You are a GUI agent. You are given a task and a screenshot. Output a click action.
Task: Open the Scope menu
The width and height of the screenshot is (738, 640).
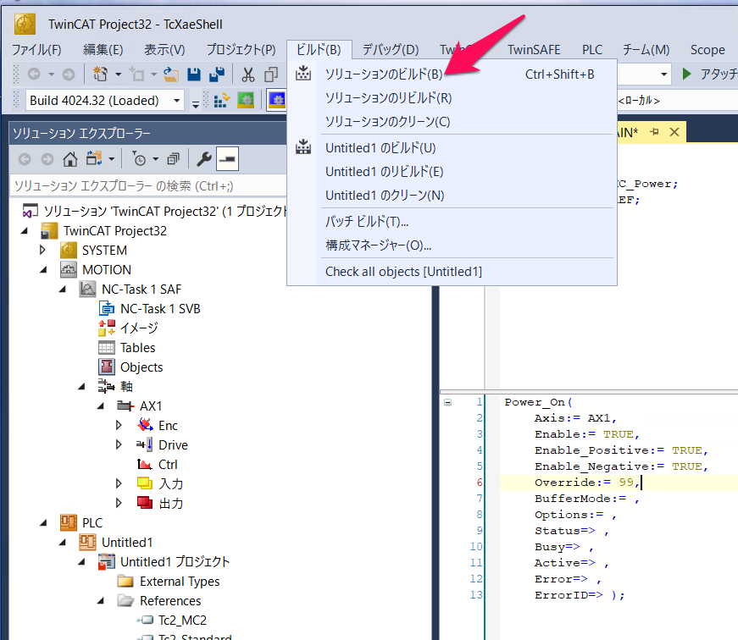point(707,49)
